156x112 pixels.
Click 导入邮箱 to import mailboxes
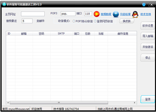[148, 36]
